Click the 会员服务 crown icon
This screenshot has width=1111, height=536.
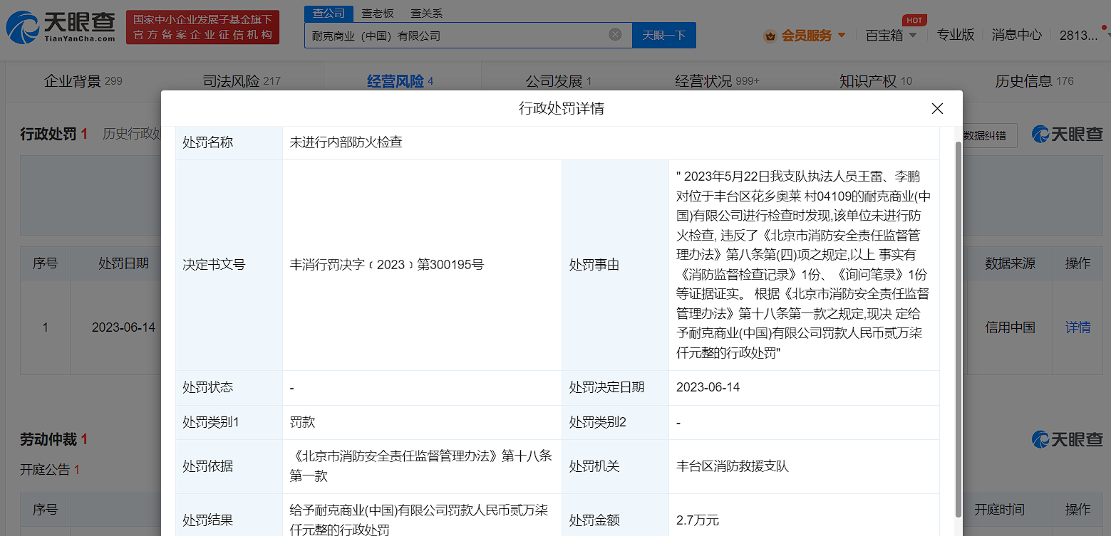click(x=770, y=36)
